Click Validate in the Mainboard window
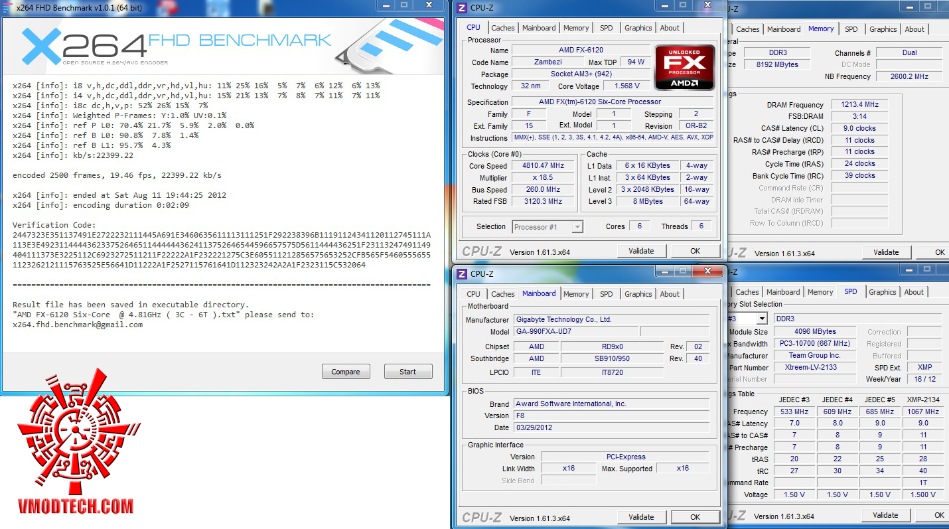Viewport: 949px width, 529px height. tap(641, 517)
